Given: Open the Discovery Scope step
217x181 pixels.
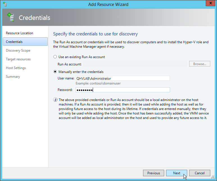Looking at the screenshot, I should [18, 51].
